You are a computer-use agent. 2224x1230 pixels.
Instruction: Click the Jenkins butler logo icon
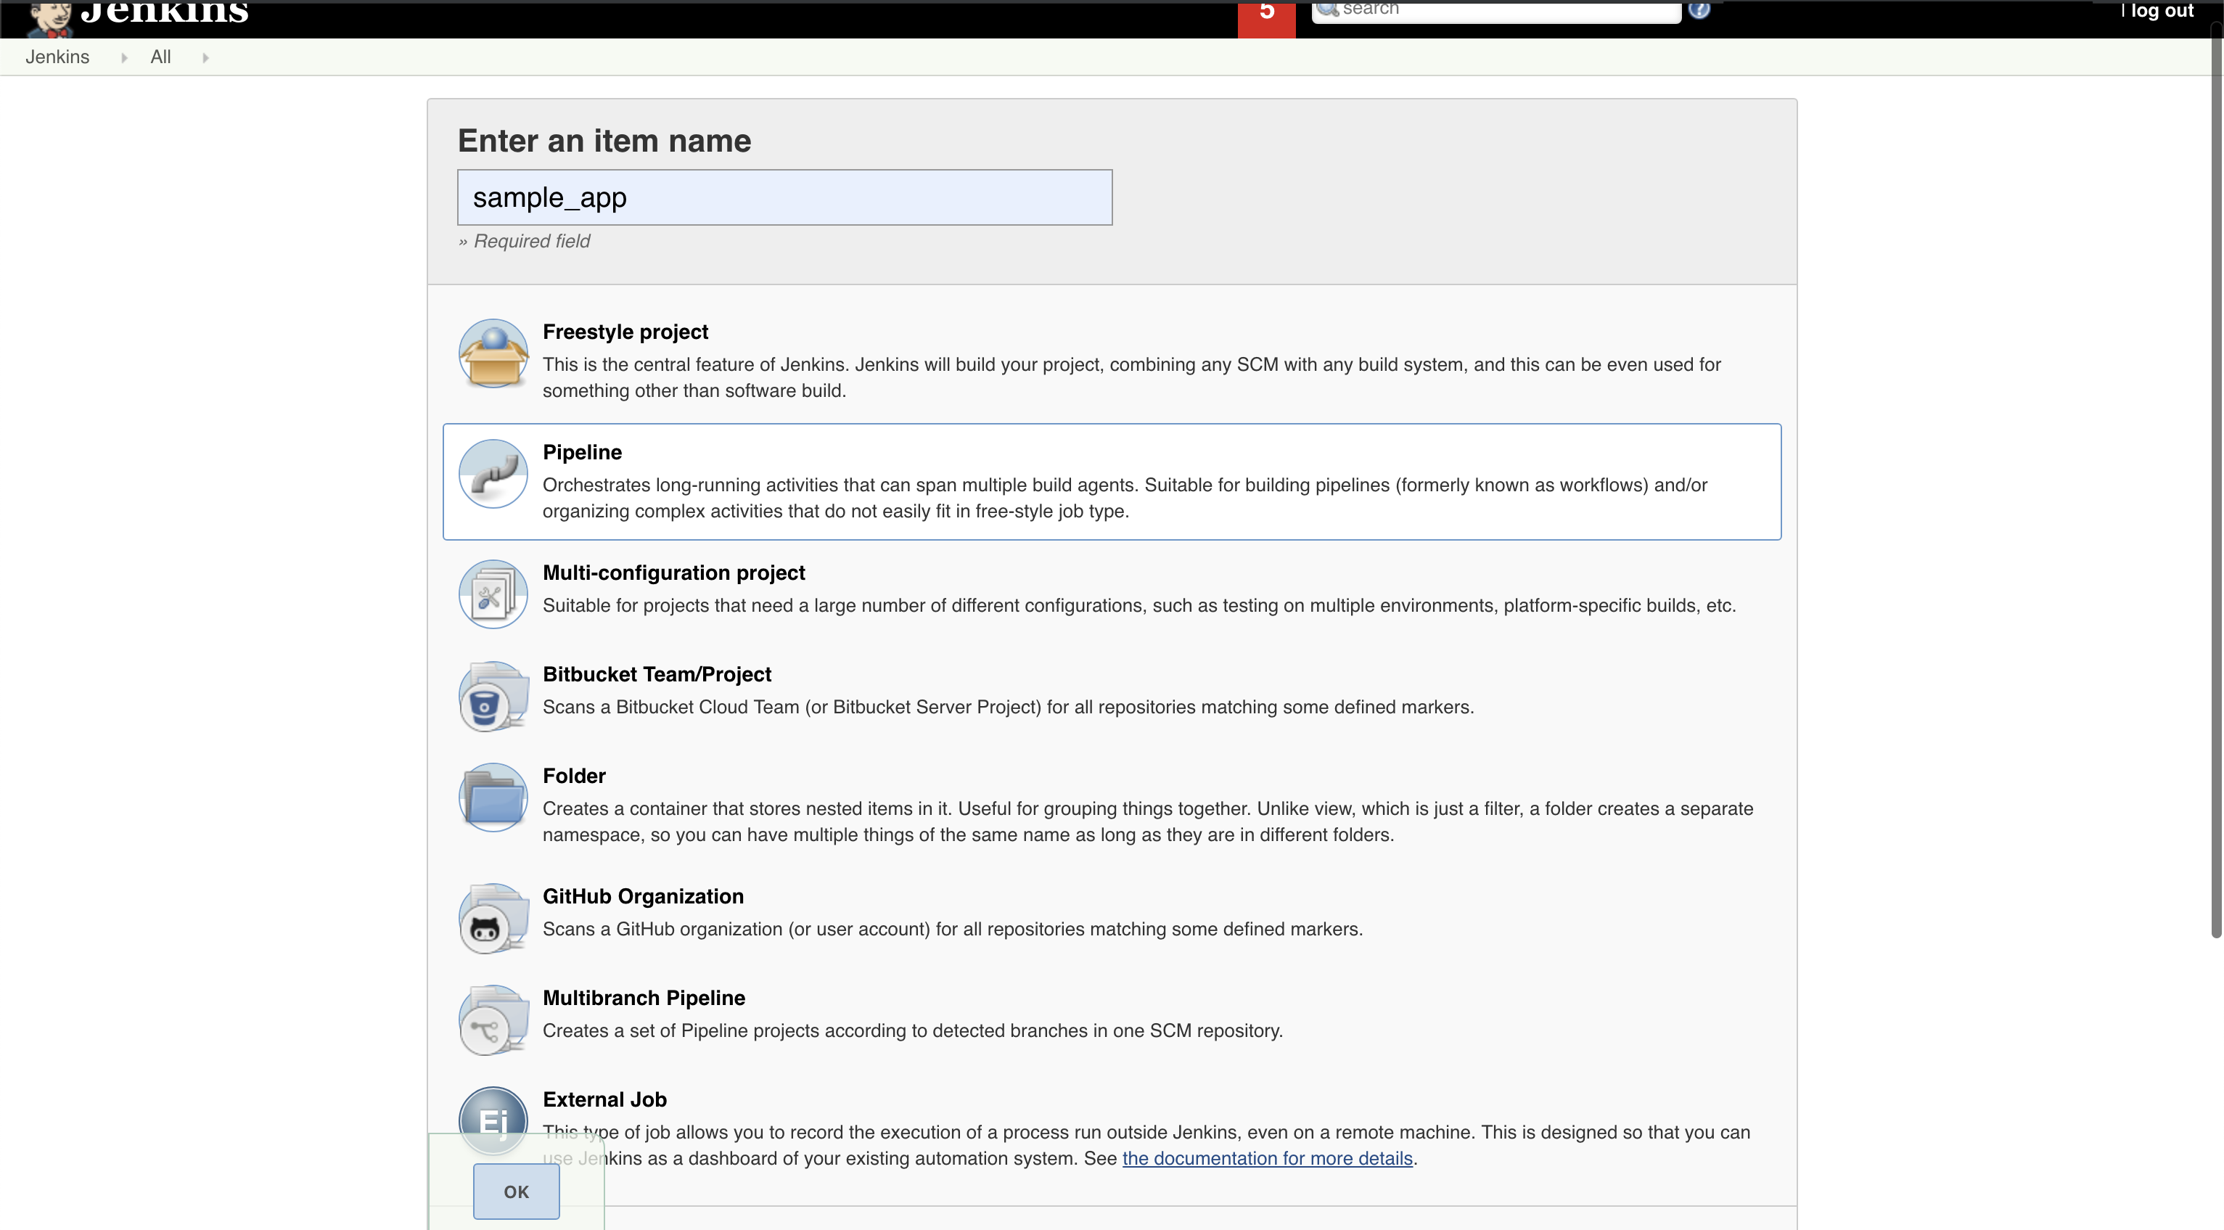tap(49, 17)
